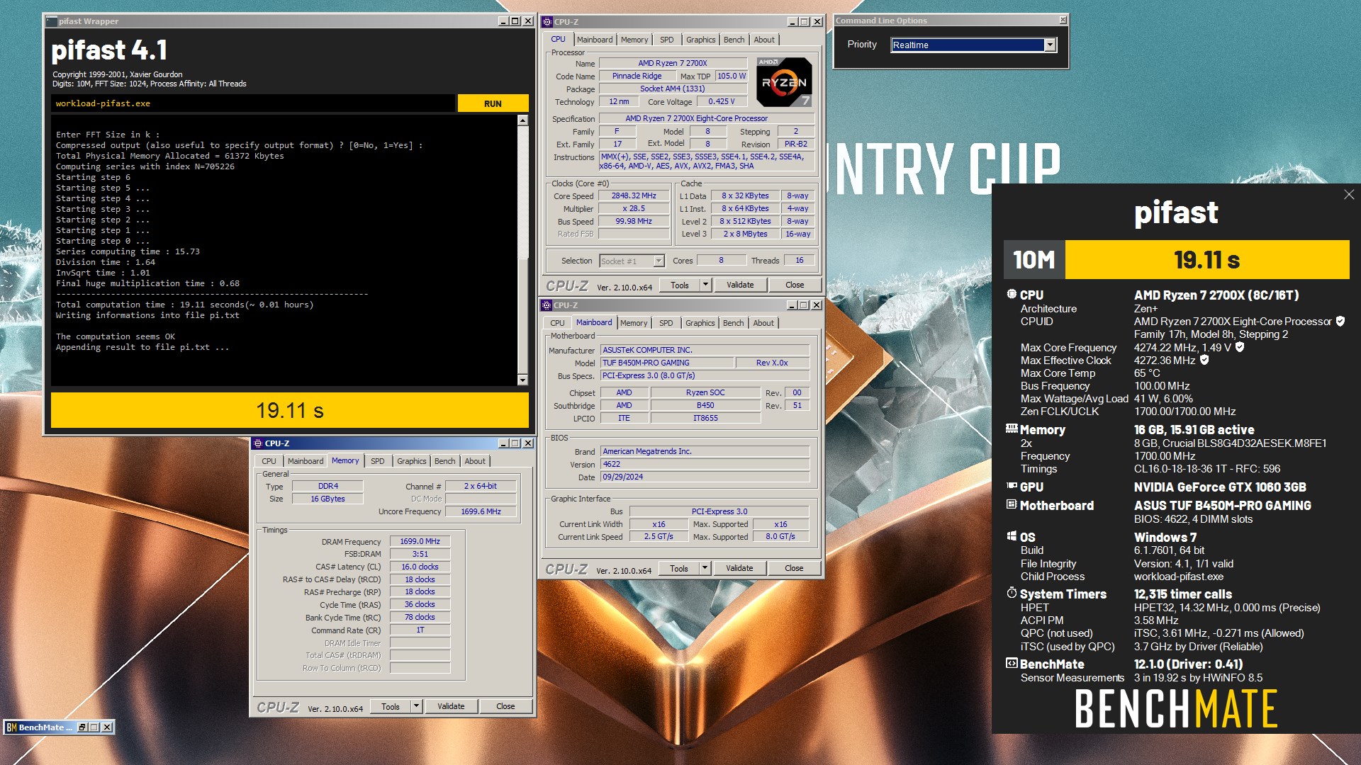Click the CPU-Z title icon in top window
This screenshot has width=1361, height=765.
(547, 22)
